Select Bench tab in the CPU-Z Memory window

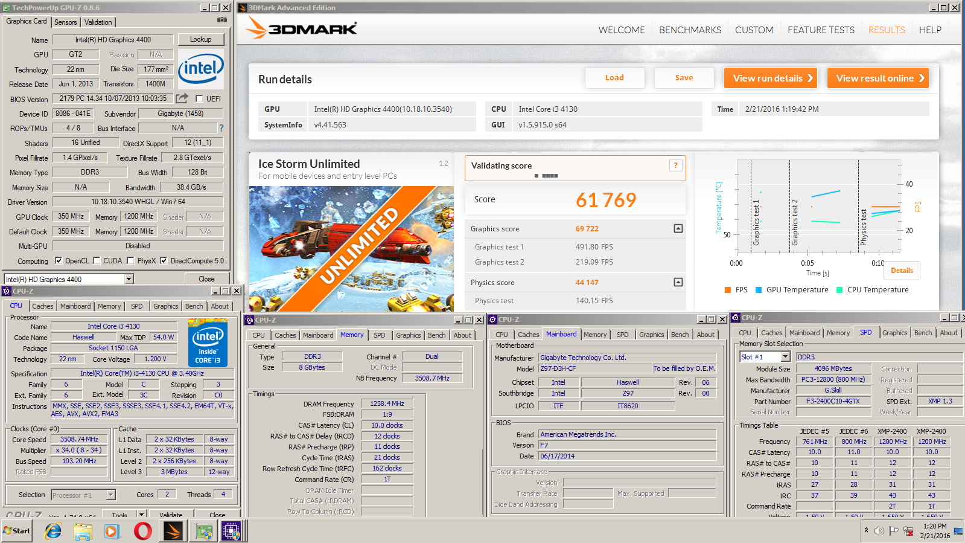(x=437, y=335)
